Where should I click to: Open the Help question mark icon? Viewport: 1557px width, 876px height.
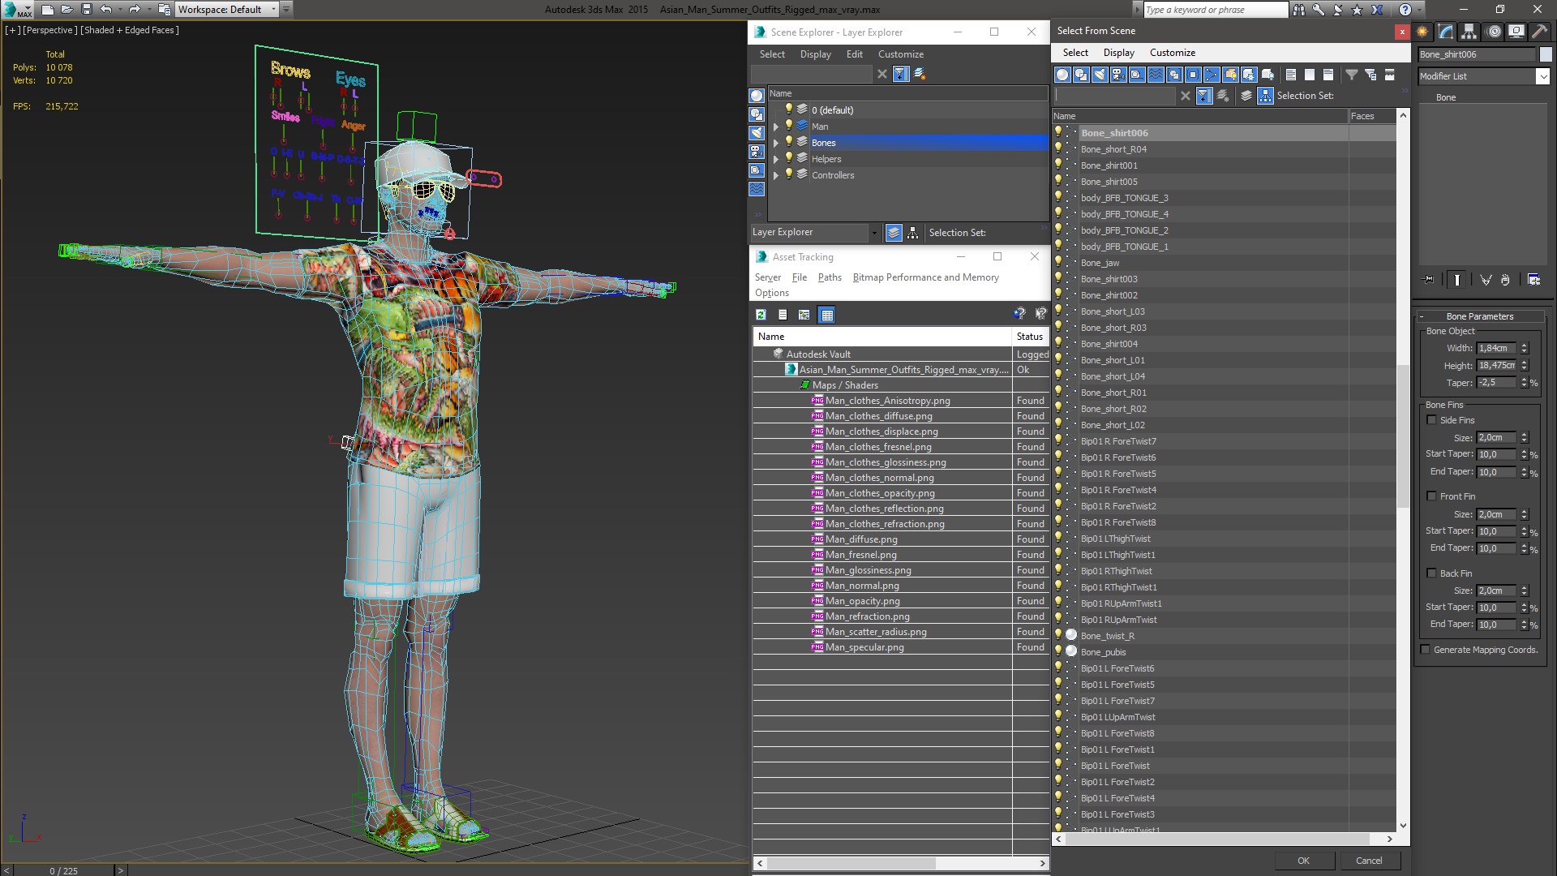pyautogui.click(x=1405, y=10)
